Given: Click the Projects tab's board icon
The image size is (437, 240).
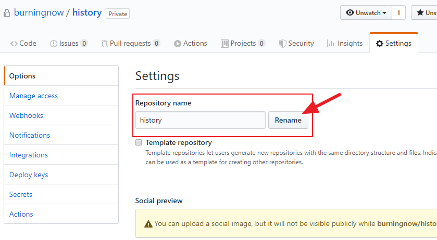Looking at the screenshot, I should click(224, 44).
